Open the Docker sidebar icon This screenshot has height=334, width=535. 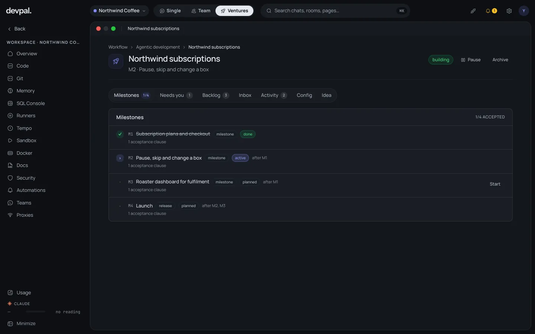[10, 153]
